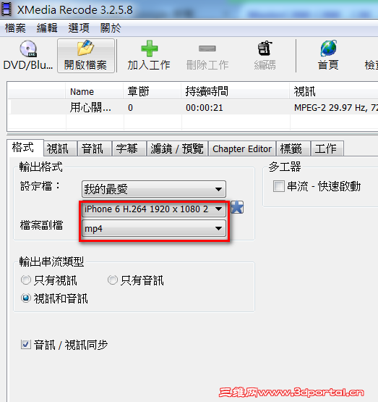This screenshot has width=378, height=402.
Task: Select the 只有視訊 radio button
Action: coord(26,280)
